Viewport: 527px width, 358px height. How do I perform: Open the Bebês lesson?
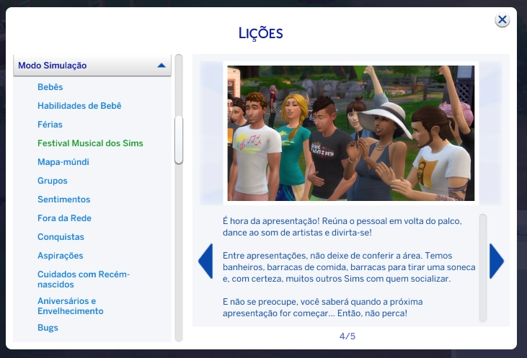50,87
